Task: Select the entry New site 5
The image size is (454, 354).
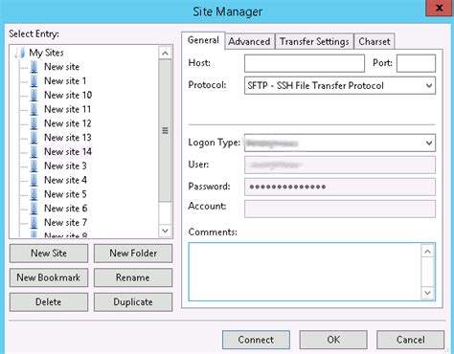Action: click(65, 194)
